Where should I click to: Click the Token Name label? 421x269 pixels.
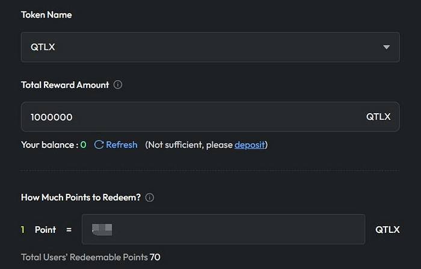(46, 14)
